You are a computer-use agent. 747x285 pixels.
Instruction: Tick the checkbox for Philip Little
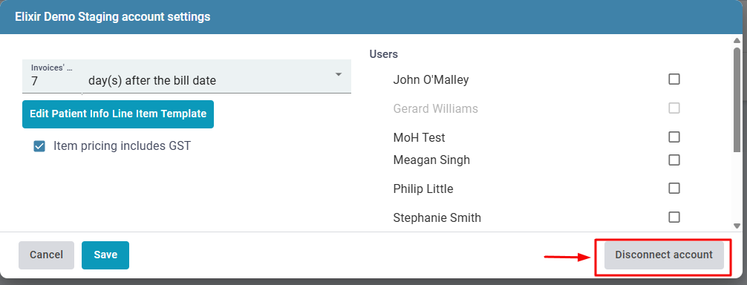pyautogui.click(x=673, y=189)
